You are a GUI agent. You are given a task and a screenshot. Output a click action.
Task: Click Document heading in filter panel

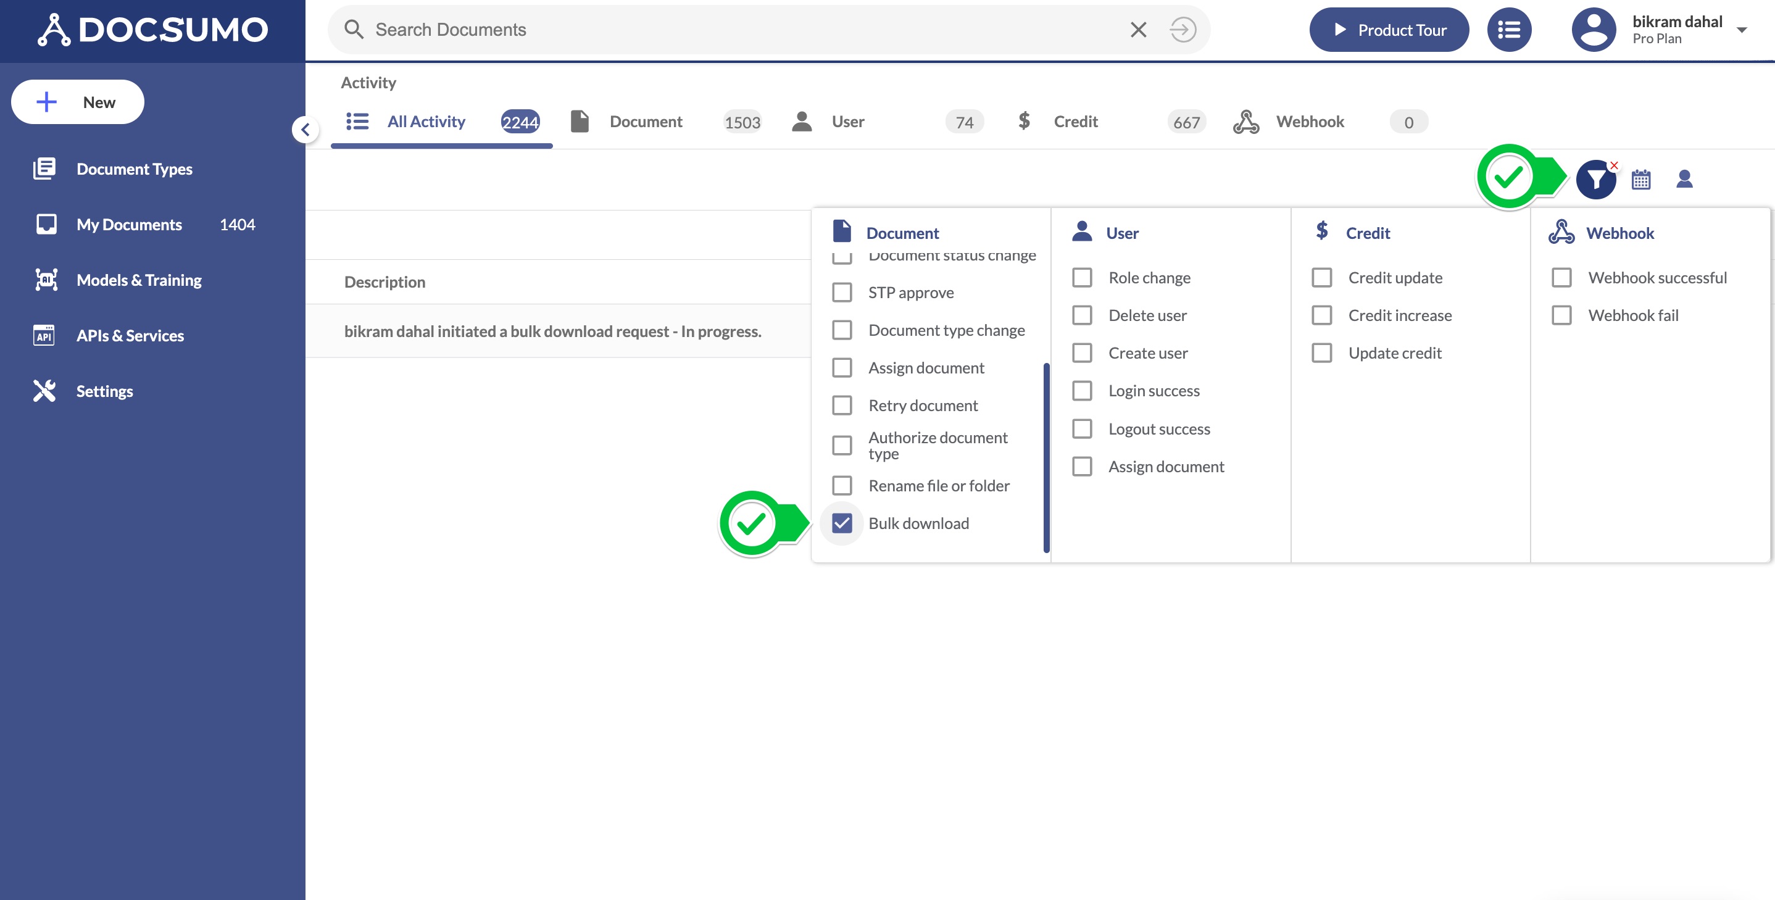pos(903,233)
